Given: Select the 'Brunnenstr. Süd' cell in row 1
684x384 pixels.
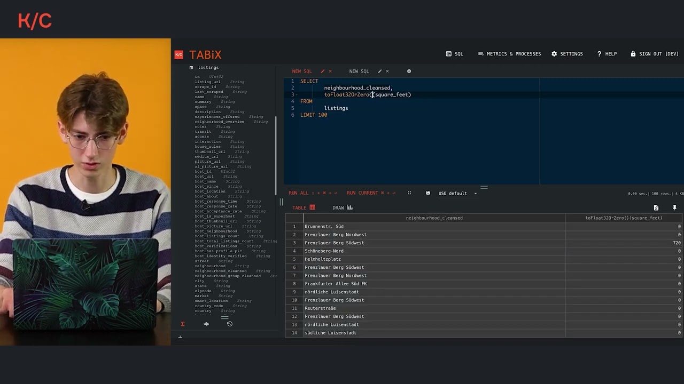Looking at the screenshot, I should pyautogui.click(x=434, y=226).
